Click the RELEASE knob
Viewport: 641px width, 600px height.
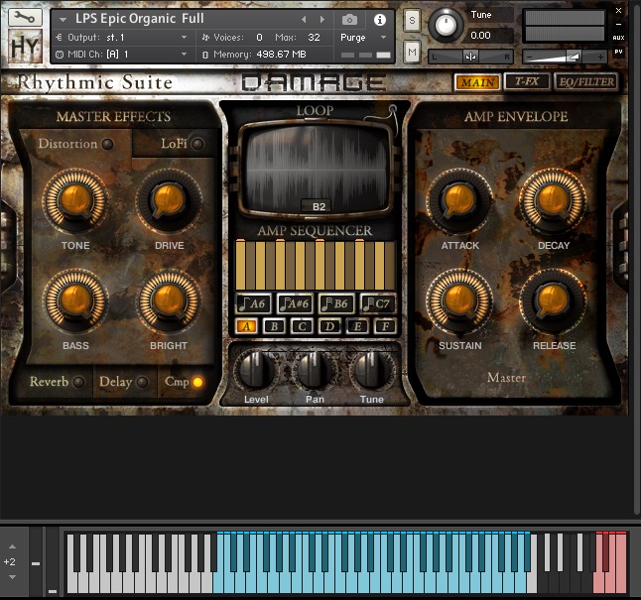click(553, 301)
